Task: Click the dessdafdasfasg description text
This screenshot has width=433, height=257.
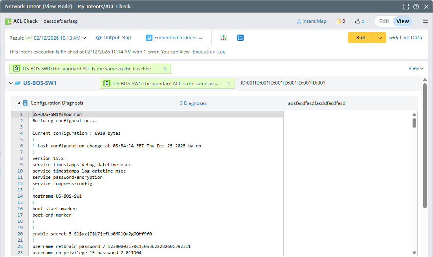Action: pos(61,21)
